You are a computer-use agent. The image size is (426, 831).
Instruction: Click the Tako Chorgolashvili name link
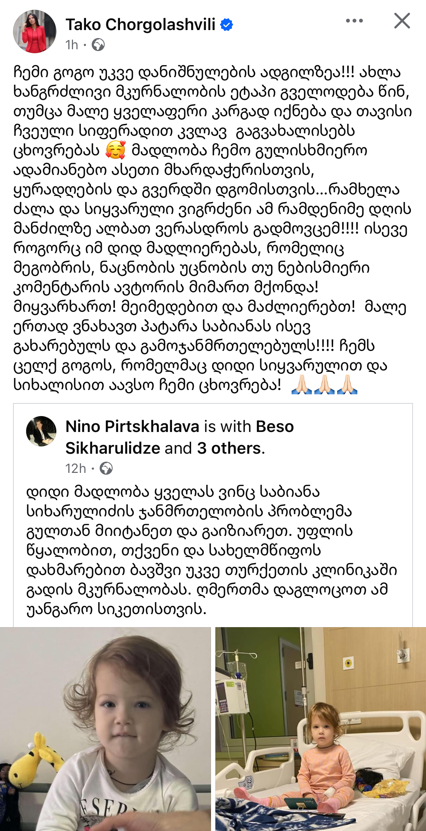[140, 25]
